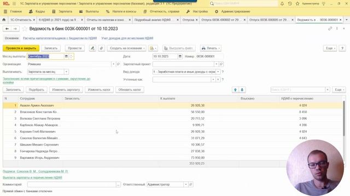
Task: Move row down with the down arrow
Action: pos(242,90)
